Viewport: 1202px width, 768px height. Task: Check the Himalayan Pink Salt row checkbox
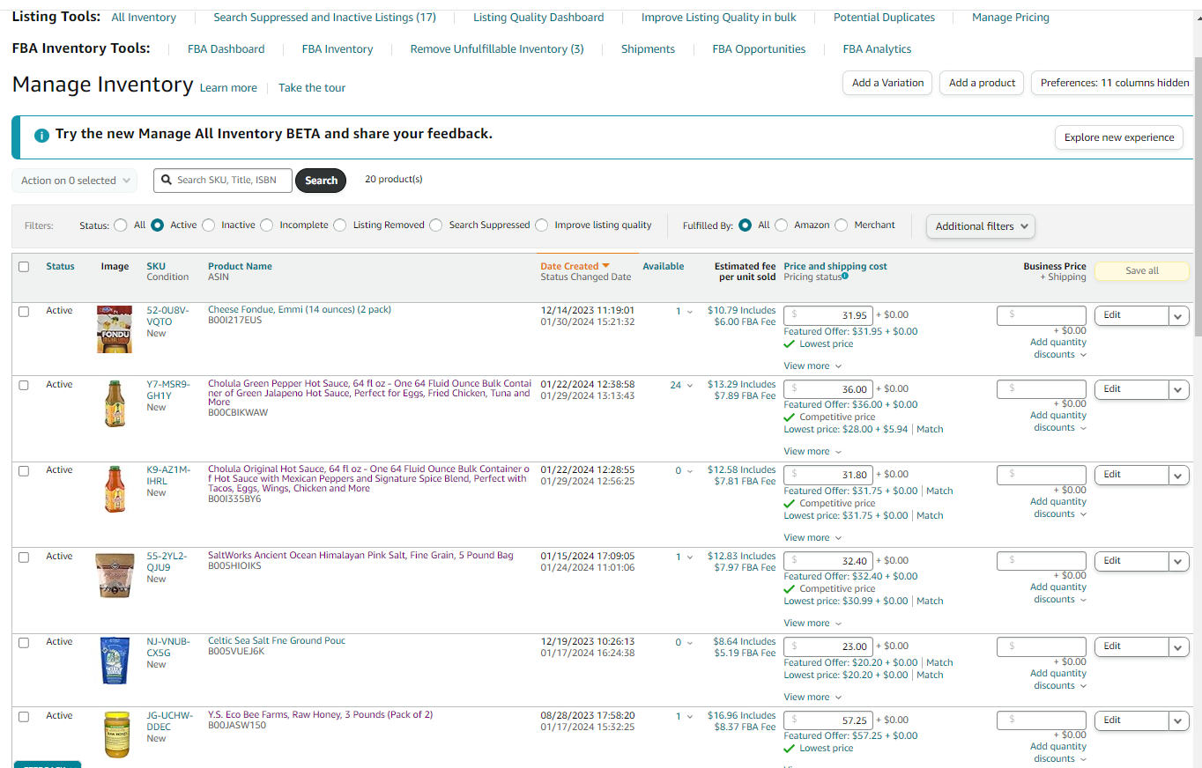click(24, 557)
